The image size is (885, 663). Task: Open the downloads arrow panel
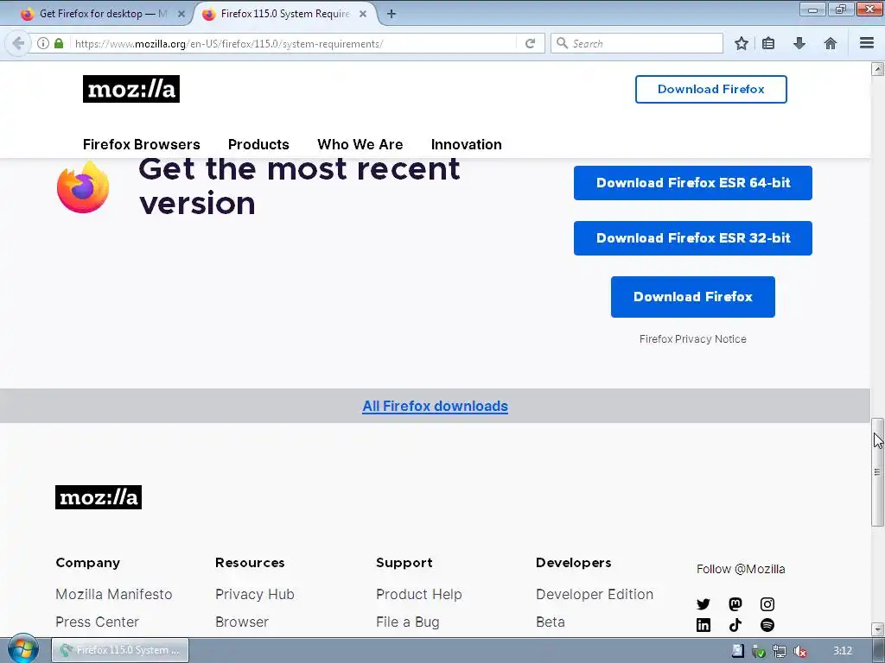[799, 43]
